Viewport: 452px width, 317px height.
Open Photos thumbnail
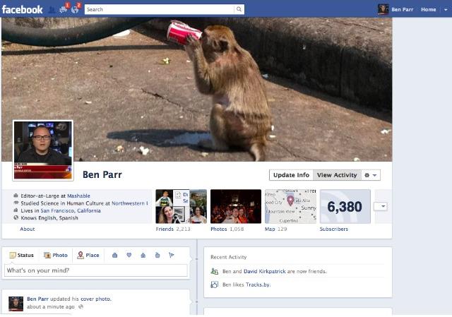tap(236, 206)
